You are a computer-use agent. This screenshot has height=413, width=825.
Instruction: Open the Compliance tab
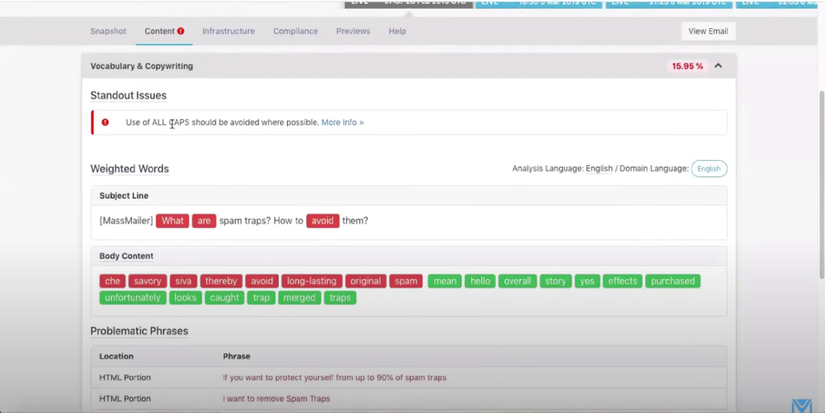(295, 31)
